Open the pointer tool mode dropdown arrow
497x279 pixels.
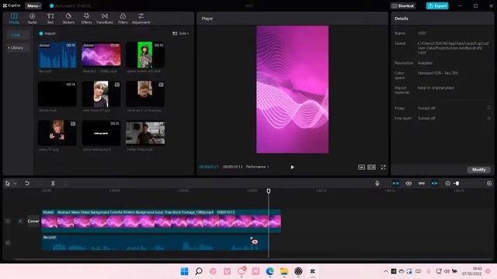(15, 184)
